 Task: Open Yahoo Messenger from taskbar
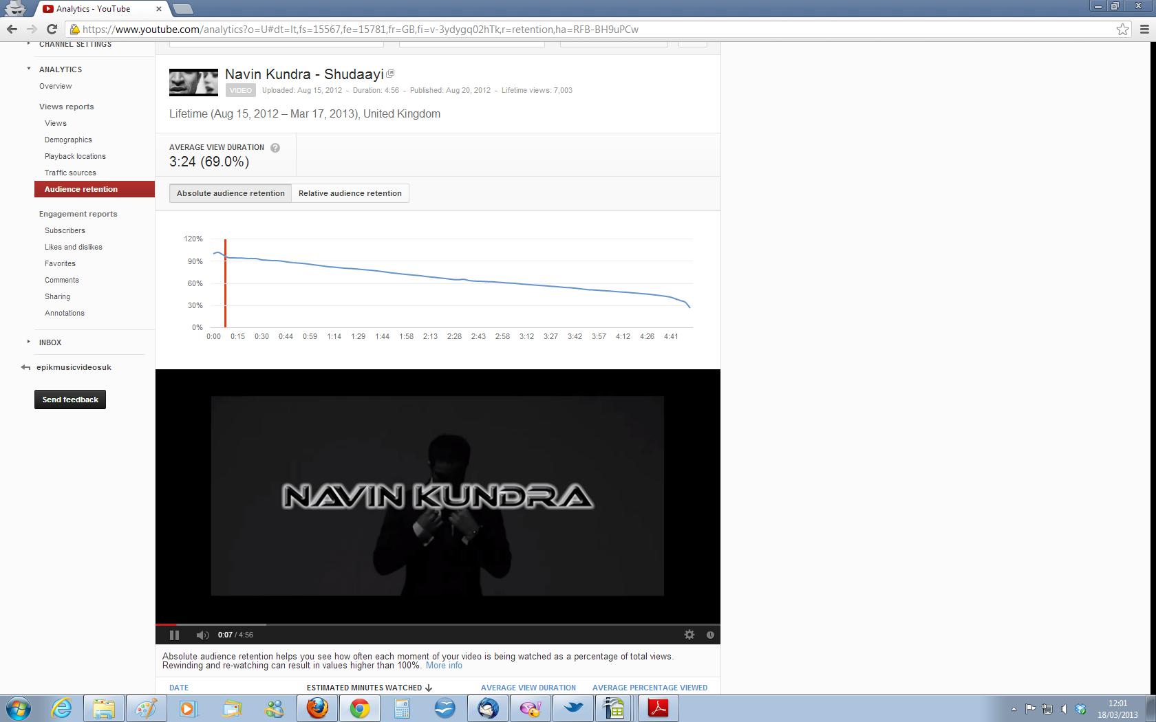[531, 708]
